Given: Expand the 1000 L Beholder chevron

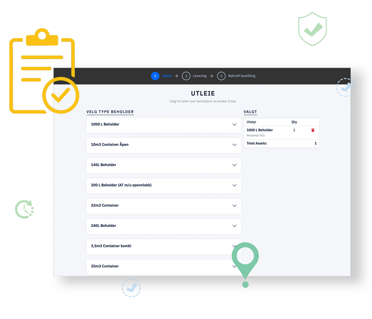Looking at the screenshot, I should point(234,125).
